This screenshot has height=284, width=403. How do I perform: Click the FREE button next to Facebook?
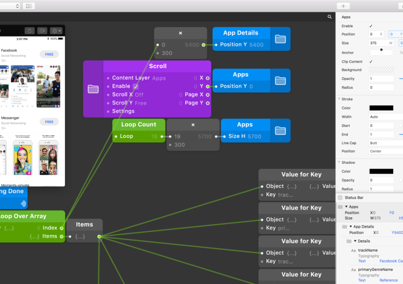click(x=49, y=54)
